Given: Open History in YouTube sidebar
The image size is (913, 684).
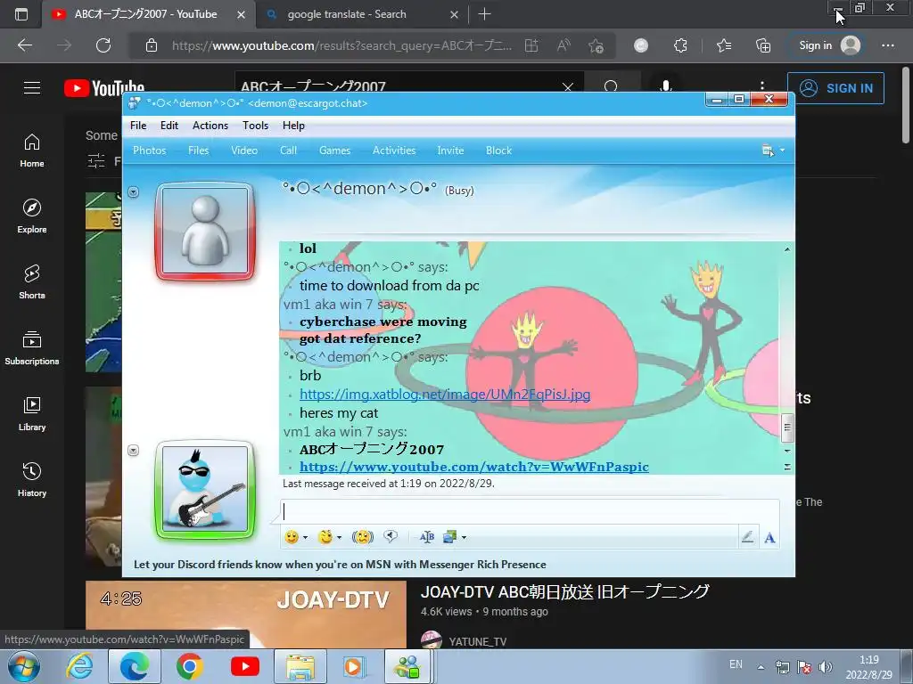Looking at the screenshot, I should (32, 479).
